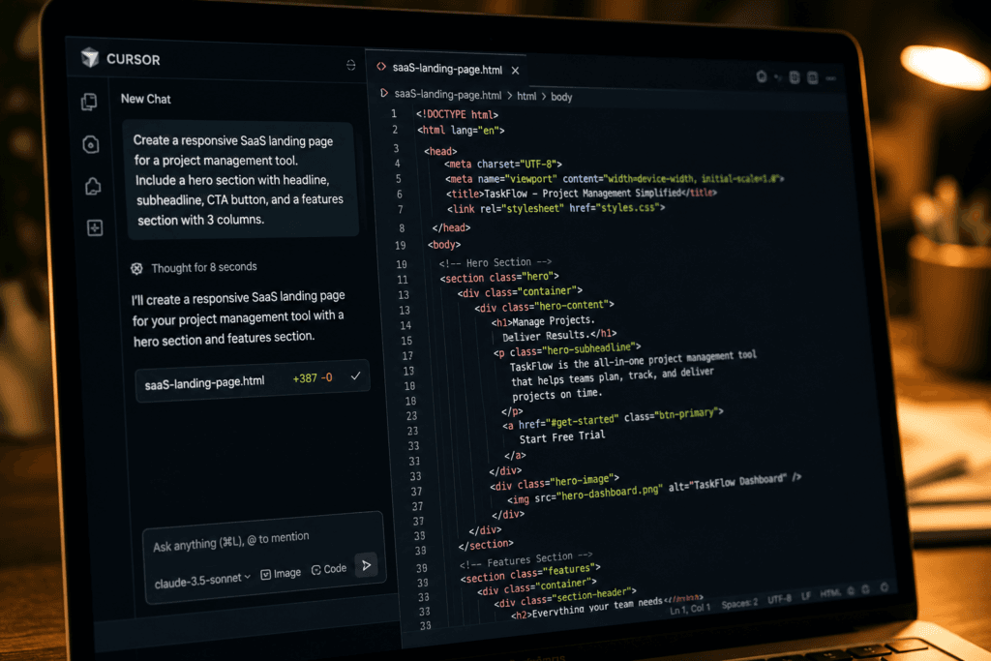Viewport: 991px width, 661px height.
Task: Click line number 1 in the gutter
Action: (x=394, y=114)
